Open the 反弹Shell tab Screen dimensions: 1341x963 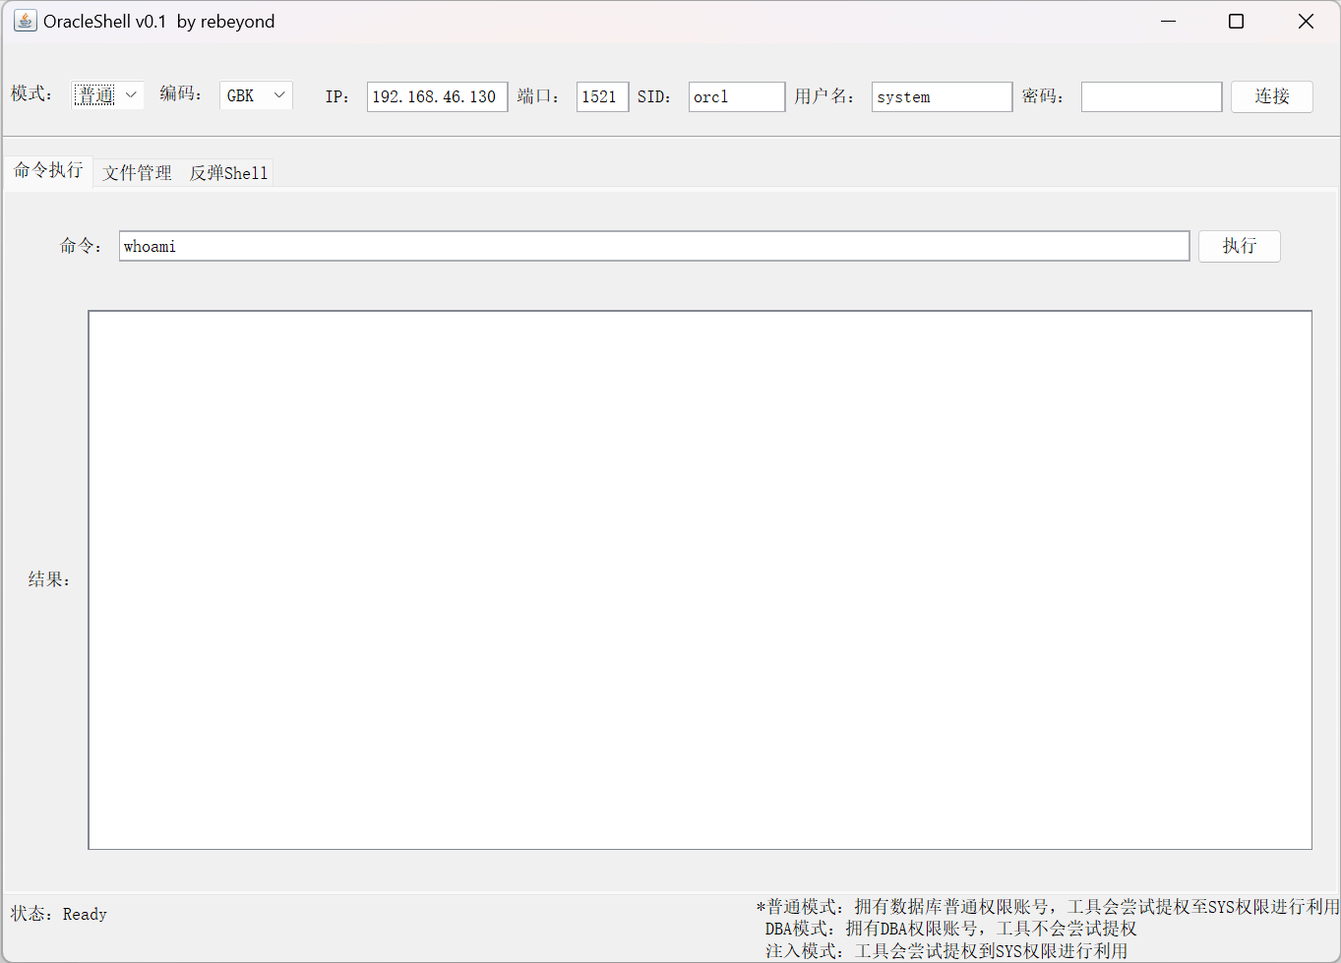click(228, 173)
